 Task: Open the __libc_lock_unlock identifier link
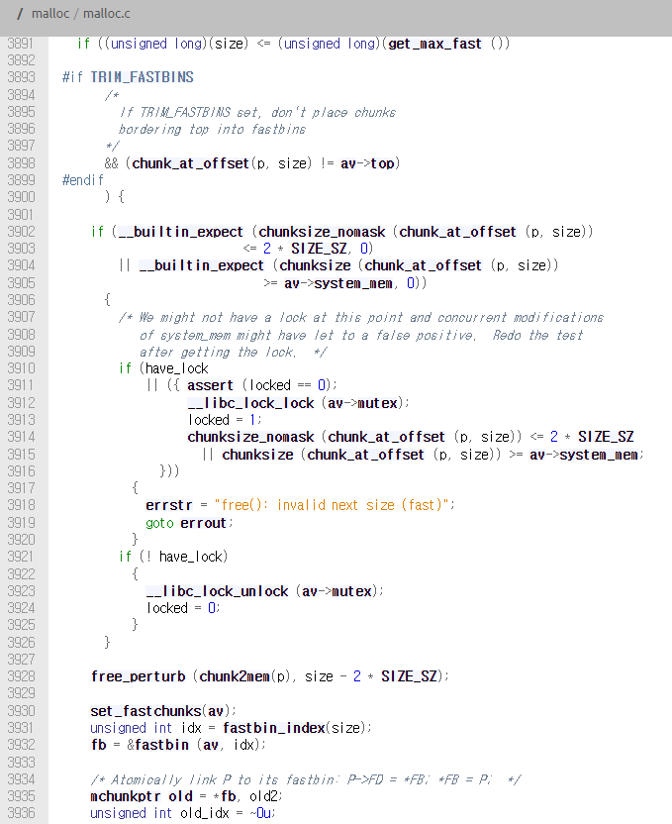point(218,591)
